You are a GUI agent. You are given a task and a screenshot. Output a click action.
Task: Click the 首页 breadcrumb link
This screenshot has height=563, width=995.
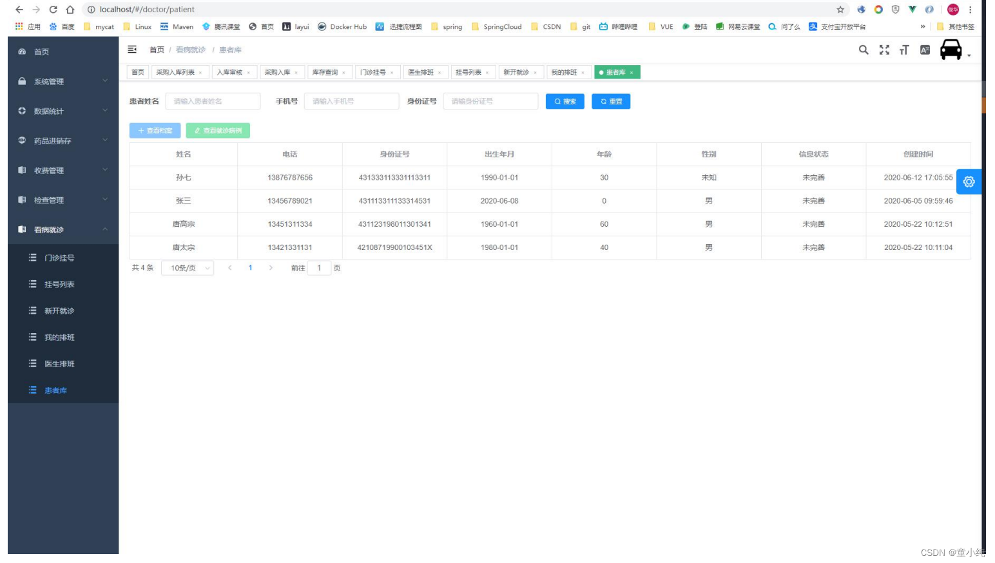click(x=157, y=50)
